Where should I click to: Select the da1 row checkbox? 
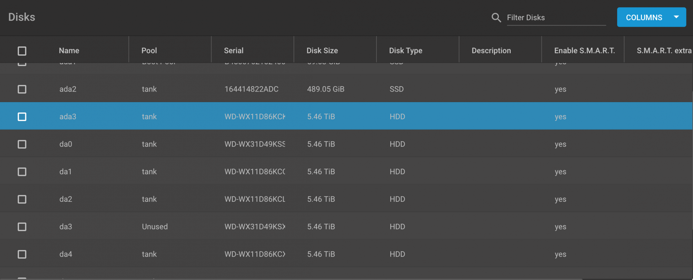(x=22, y=172)
